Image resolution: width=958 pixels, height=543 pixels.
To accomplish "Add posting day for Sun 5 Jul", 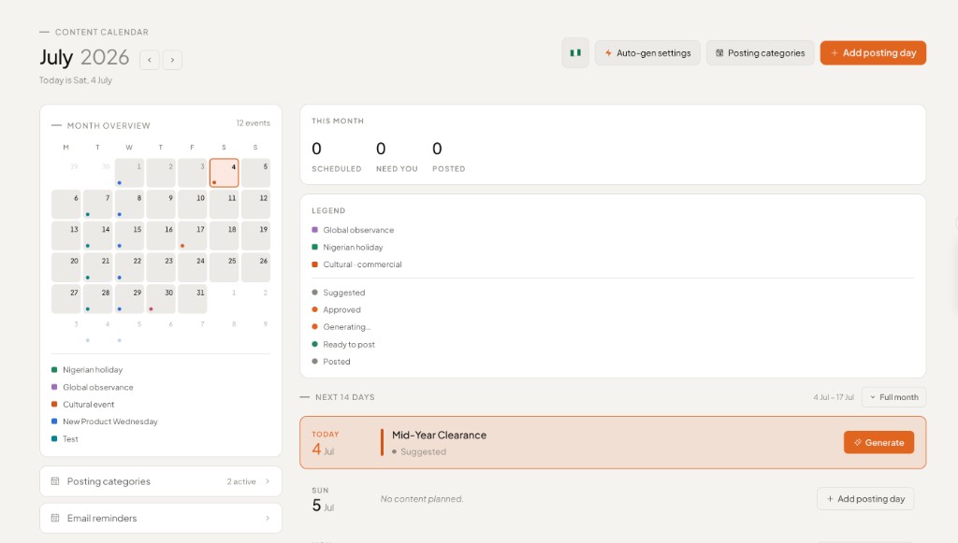I will [865, 498].
